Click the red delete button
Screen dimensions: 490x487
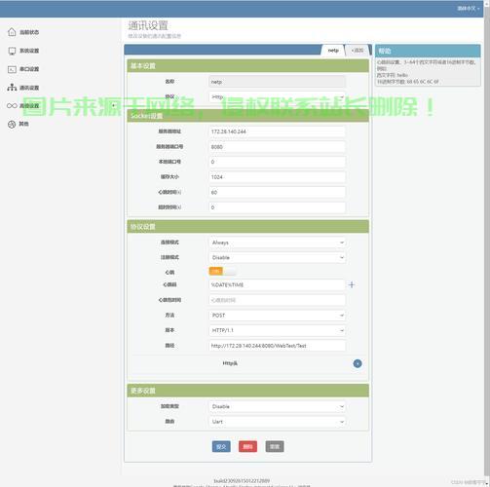click(247, 446)
